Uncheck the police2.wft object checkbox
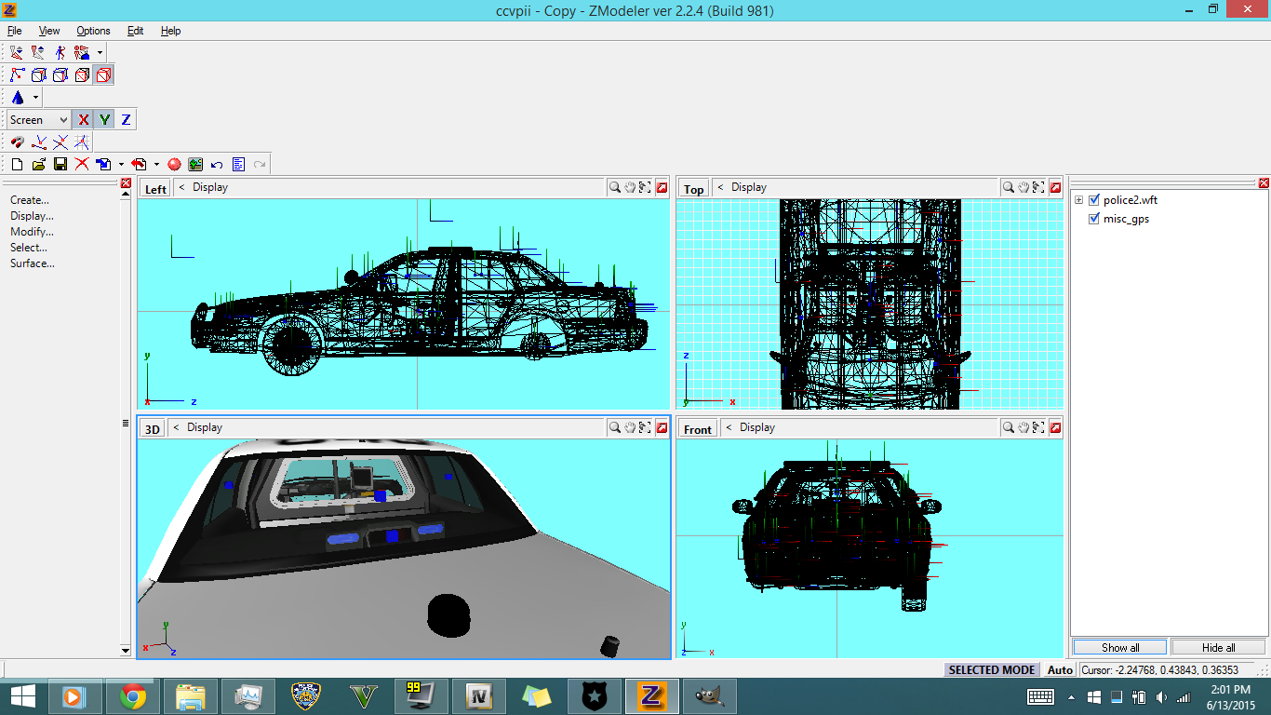 pos(1094,200)
